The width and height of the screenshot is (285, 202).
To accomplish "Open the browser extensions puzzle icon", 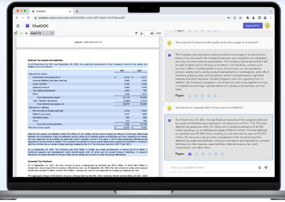I will [x=248, y=18].
